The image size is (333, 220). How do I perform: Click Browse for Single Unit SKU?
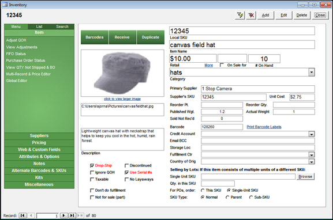coord(305,177)
